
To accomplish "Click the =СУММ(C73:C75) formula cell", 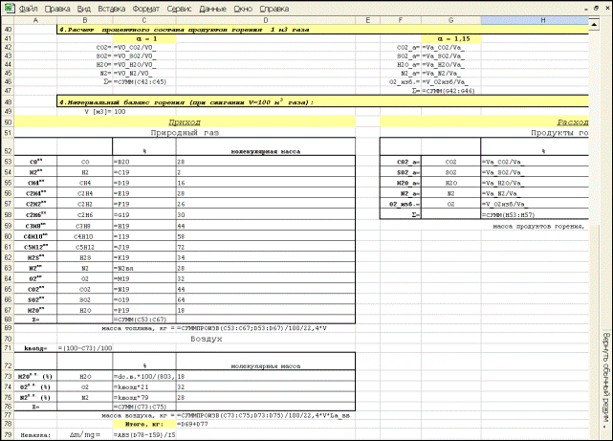I will click(144, 407).
